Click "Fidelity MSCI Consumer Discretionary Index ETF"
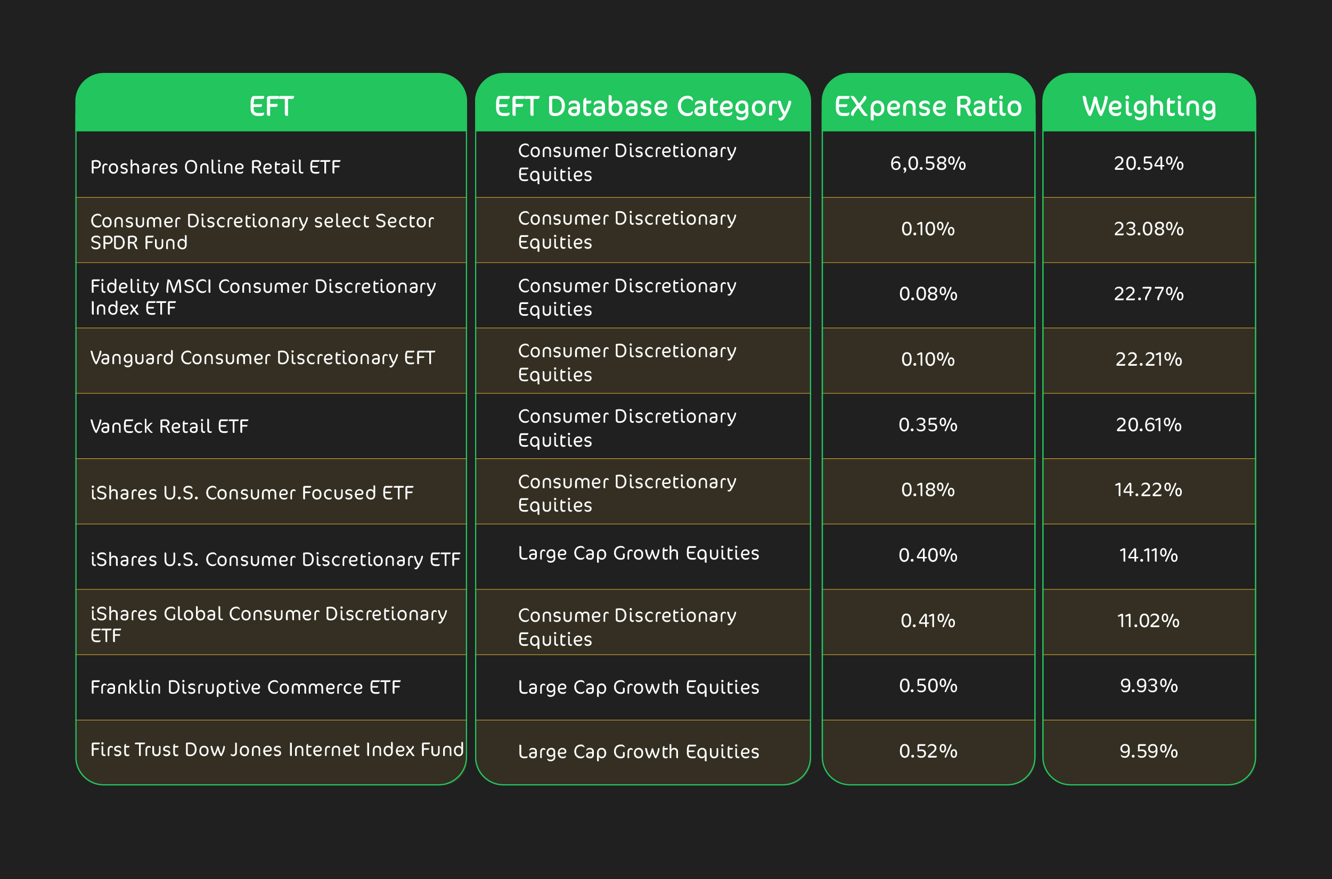Screen dimensions: 1332x879 [x=263, y=297]
